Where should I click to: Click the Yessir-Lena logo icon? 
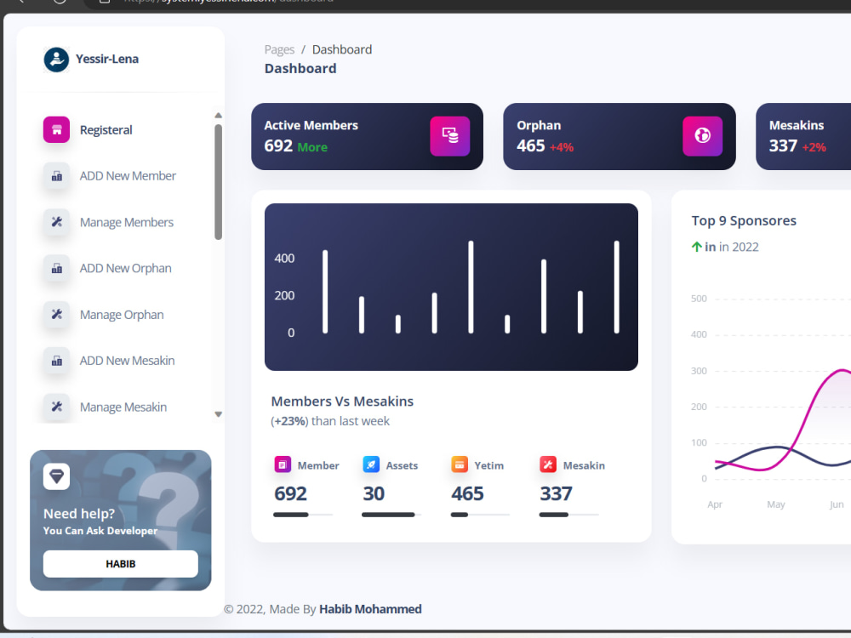[x=56, y=60]
